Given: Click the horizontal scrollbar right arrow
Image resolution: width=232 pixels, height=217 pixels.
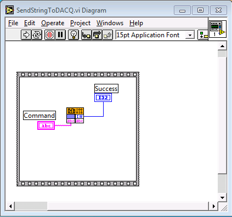Looking at the screenshot, I should (213, 206).
